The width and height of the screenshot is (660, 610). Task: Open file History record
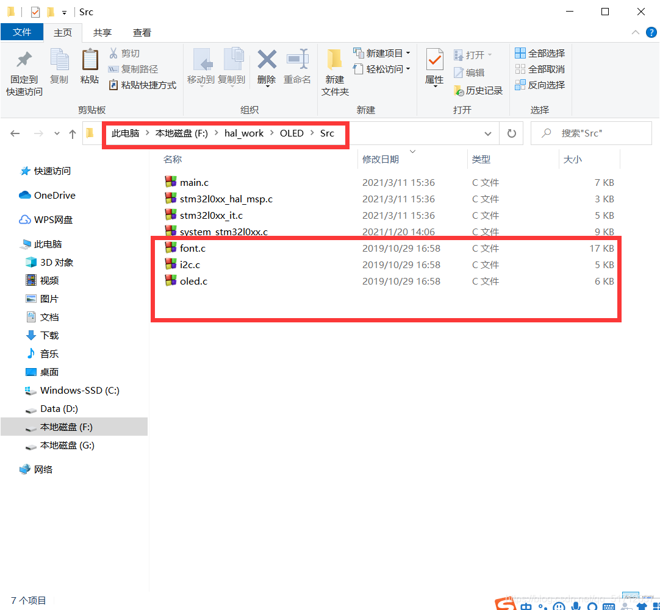click(x=478, y=90)
